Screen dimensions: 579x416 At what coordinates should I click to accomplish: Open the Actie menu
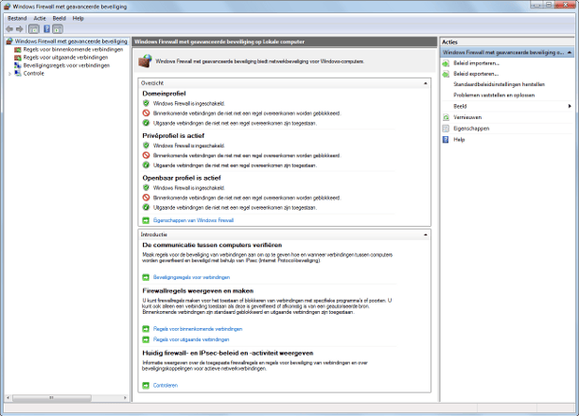[40, 19]
